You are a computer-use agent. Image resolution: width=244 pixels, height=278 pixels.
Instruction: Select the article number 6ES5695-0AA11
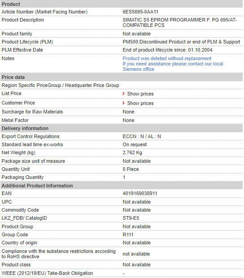pyautogui.click(x=140, y=12)
